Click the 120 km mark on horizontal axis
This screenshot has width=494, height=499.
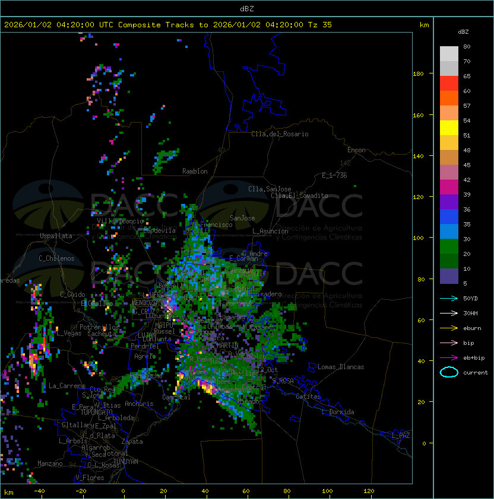(x=369, y=491)
